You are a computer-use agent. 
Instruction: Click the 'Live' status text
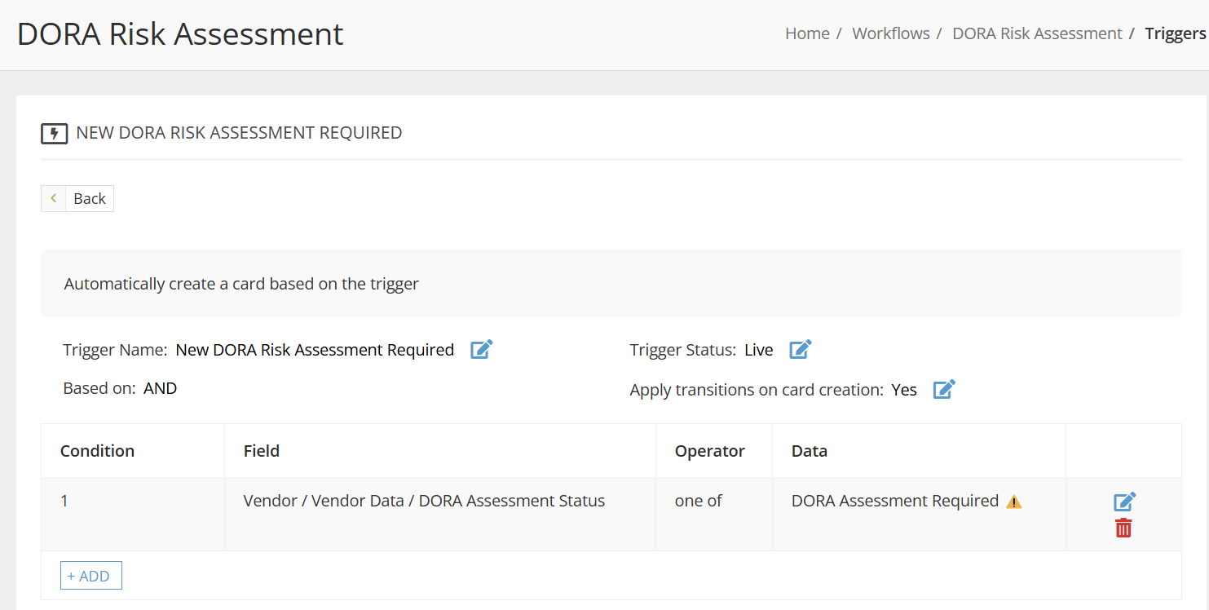(758, 349)
